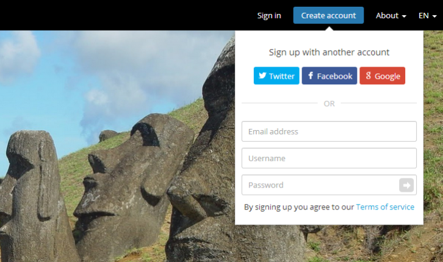Image resolution: width=443 pixels, height=262 pixels.
Task: Click the leftmost Moai statue in background photo
Action: point(34,195)
